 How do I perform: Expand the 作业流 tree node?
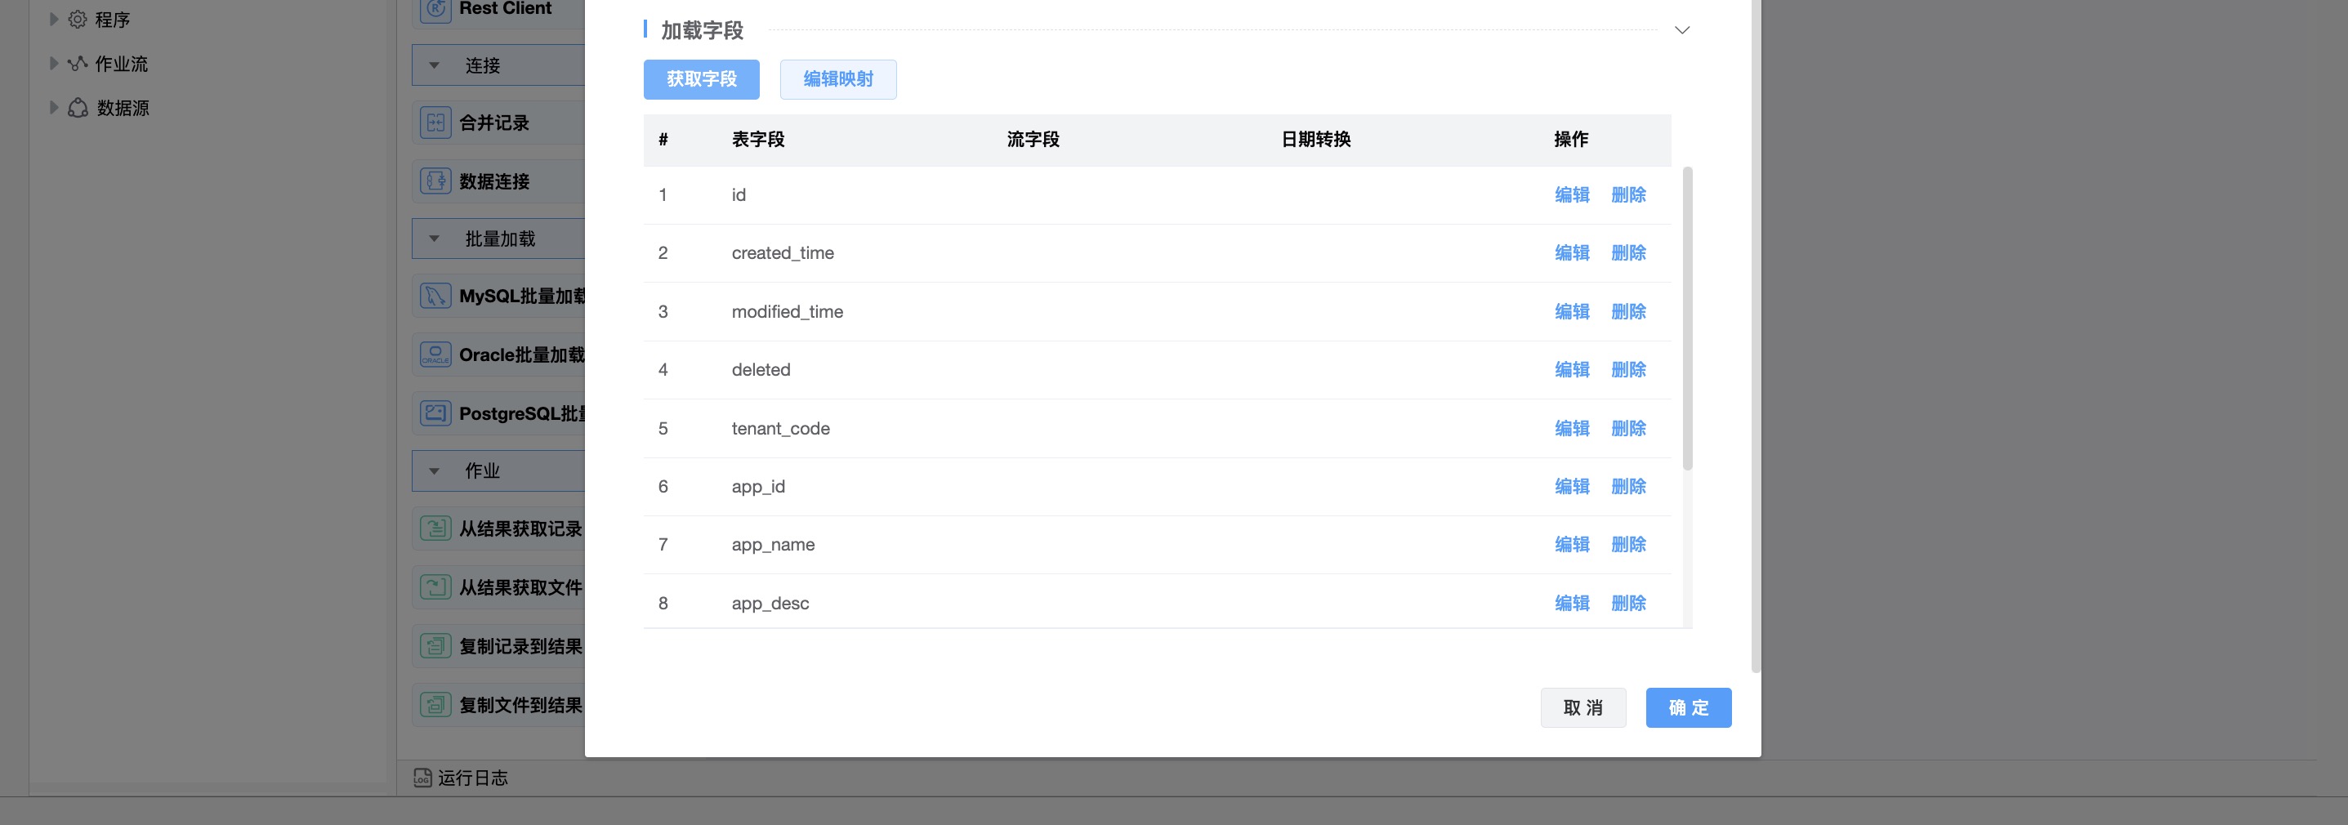[54, 64]
